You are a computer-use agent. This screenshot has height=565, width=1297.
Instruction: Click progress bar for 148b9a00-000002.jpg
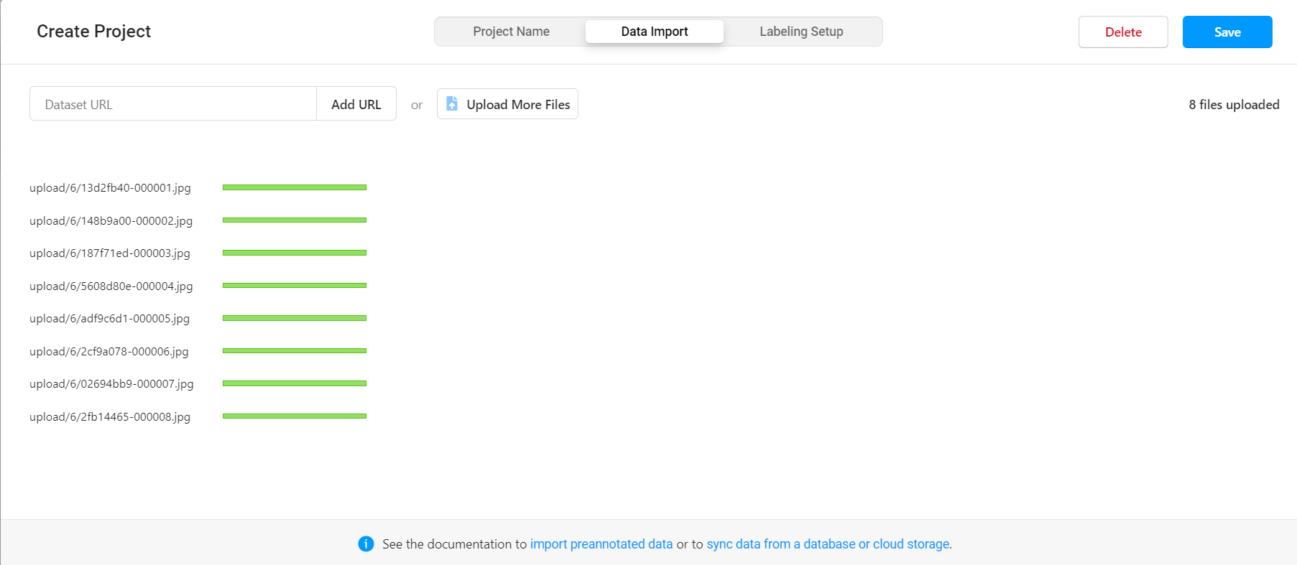295,220
